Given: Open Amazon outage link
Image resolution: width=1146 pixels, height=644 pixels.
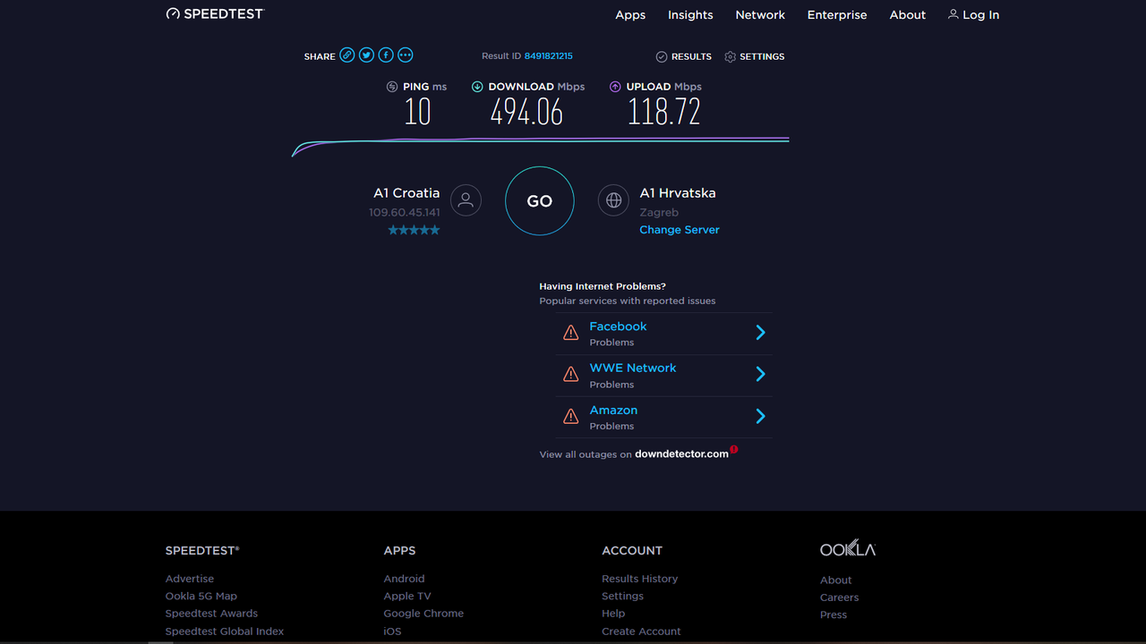Looking at the screenshot, I should [613, 410].
